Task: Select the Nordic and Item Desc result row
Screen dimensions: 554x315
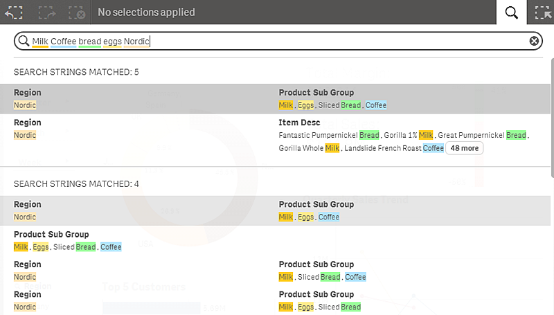Action: (277, 136)
